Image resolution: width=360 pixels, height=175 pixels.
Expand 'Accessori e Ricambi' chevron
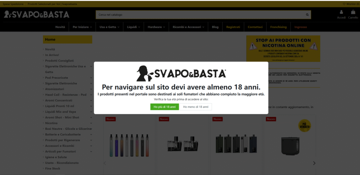pos(91,146)
